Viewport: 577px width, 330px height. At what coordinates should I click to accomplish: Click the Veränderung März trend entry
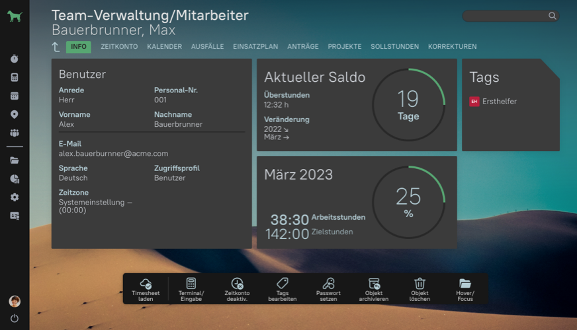[x=277, y=137]
